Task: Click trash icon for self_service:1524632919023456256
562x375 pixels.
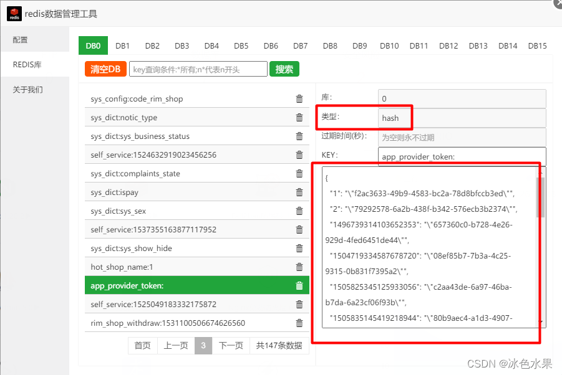Action: click(x=299, y=154)
